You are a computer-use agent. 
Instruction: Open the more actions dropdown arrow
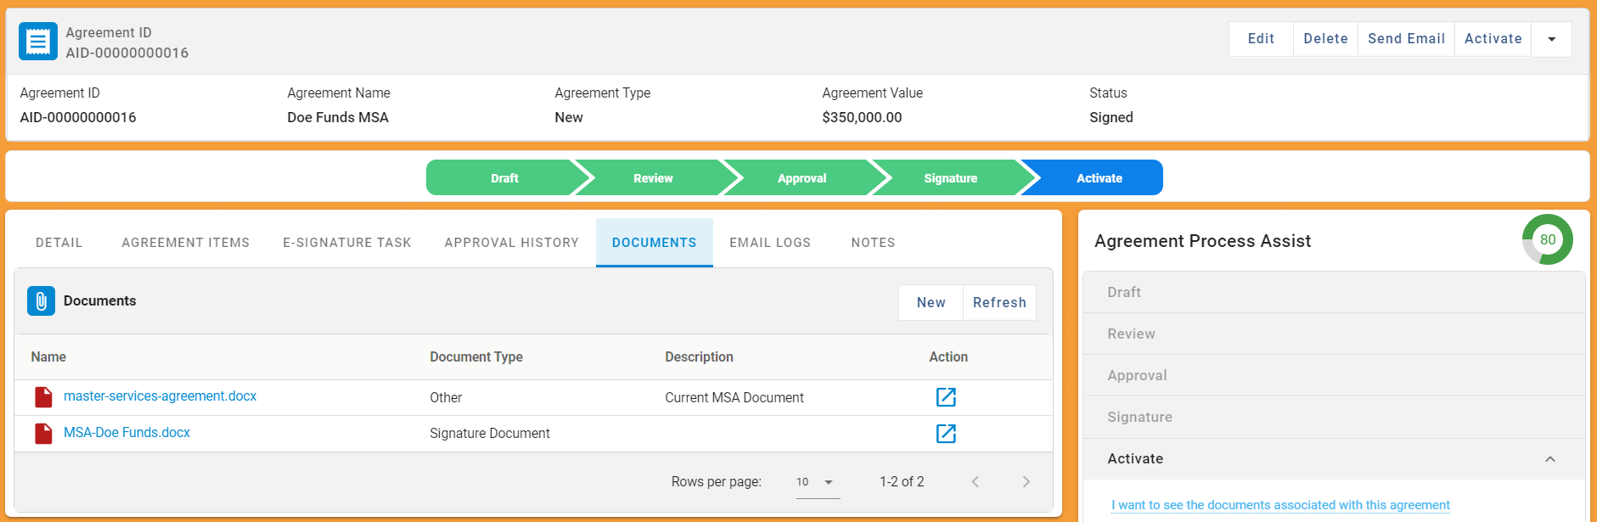pyautogui.click(x=1551, y=39)
